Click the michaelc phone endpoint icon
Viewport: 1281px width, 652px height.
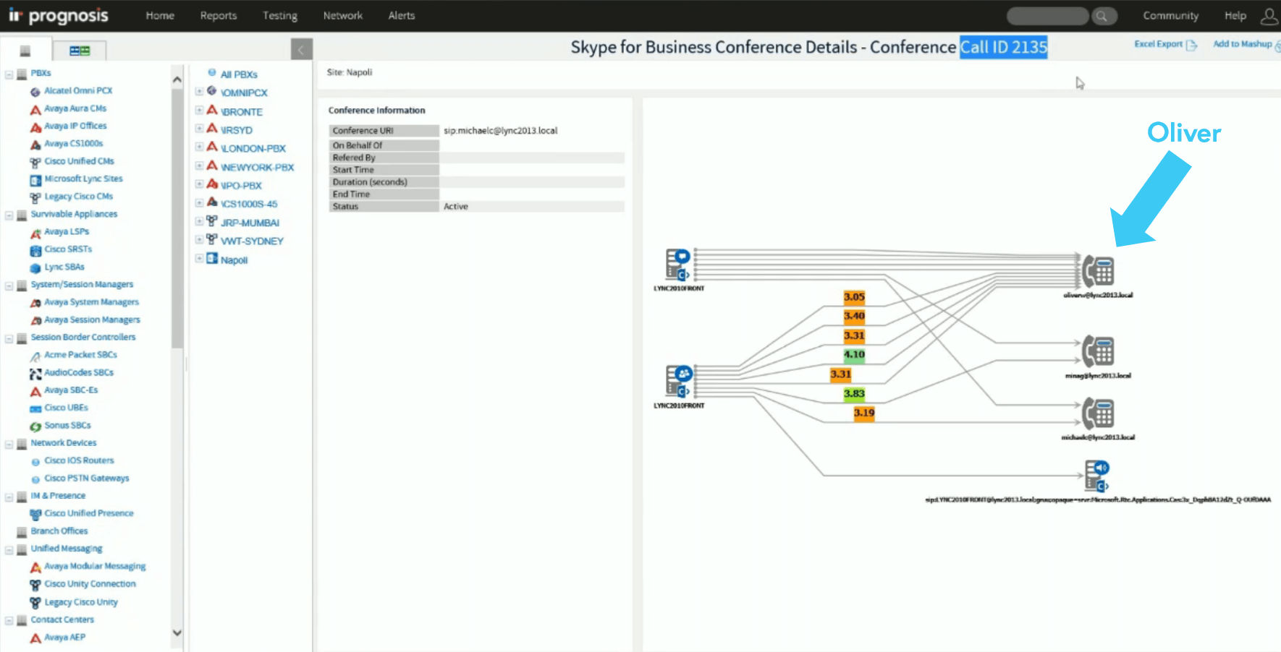[x=1098, y=414]
